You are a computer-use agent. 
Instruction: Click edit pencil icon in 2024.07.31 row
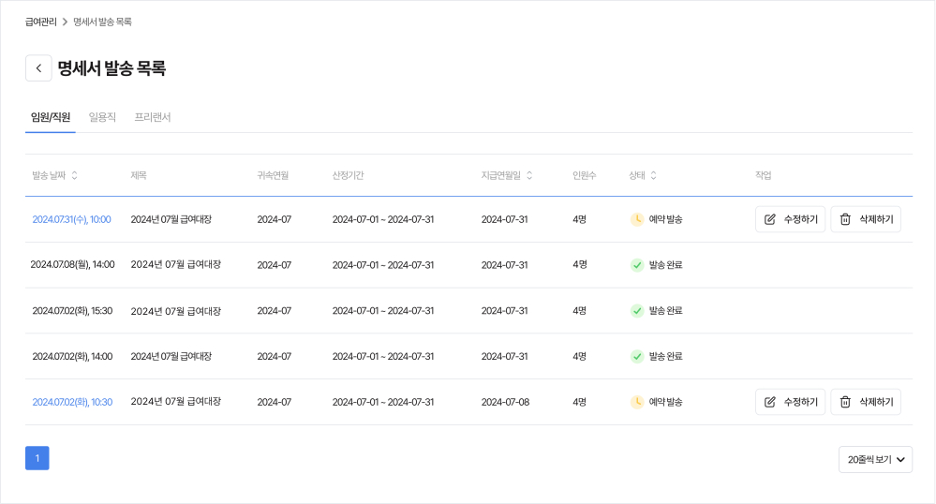coord(770,219)
